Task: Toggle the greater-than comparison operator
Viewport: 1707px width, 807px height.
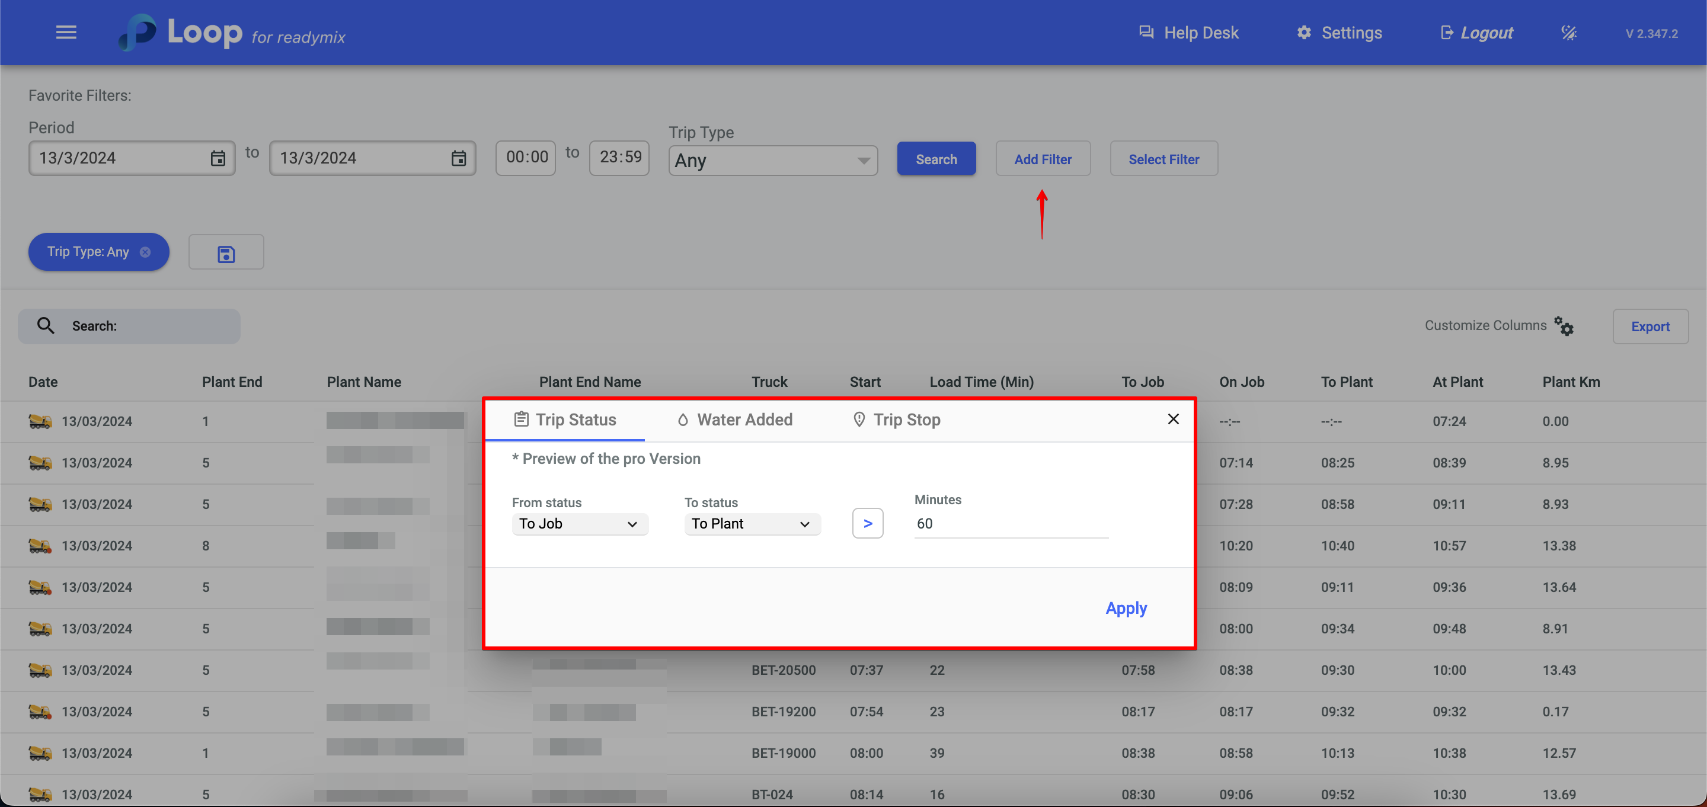Action: pos(867,523)
